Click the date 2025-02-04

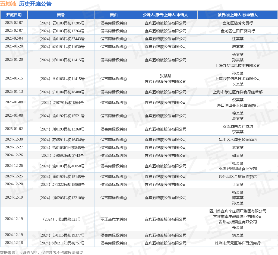coord(14,39)
